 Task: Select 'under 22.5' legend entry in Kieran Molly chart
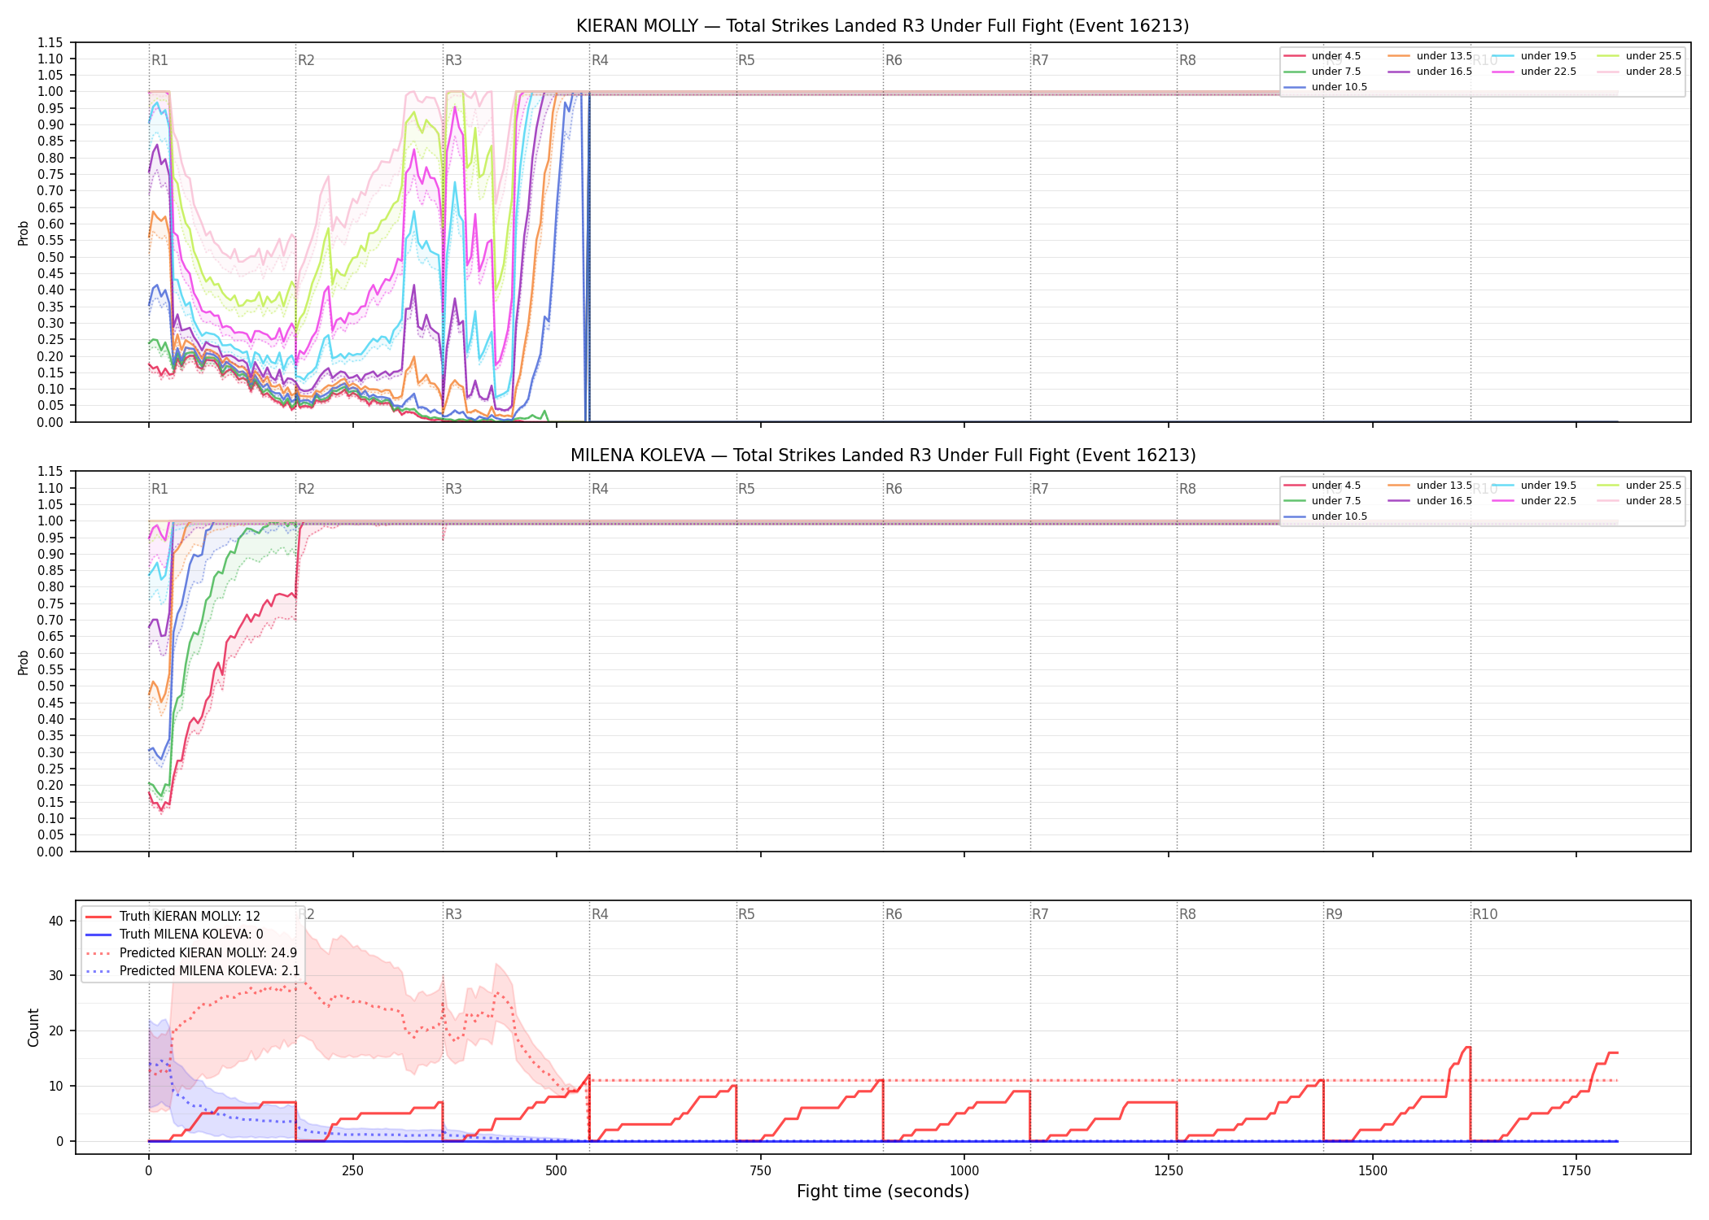click(x=1534, y=72)
